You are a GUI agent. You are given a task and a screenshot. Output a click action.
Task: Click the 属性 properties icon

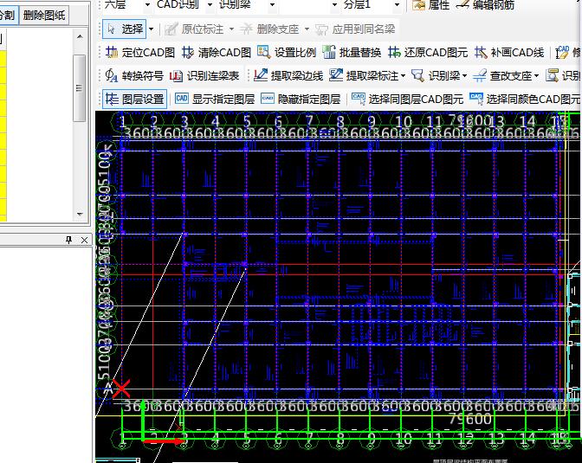[418, 5]
